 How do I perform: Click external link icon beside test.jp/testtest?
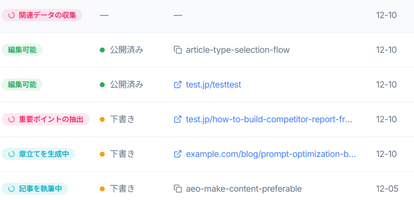tap(178, 85)
